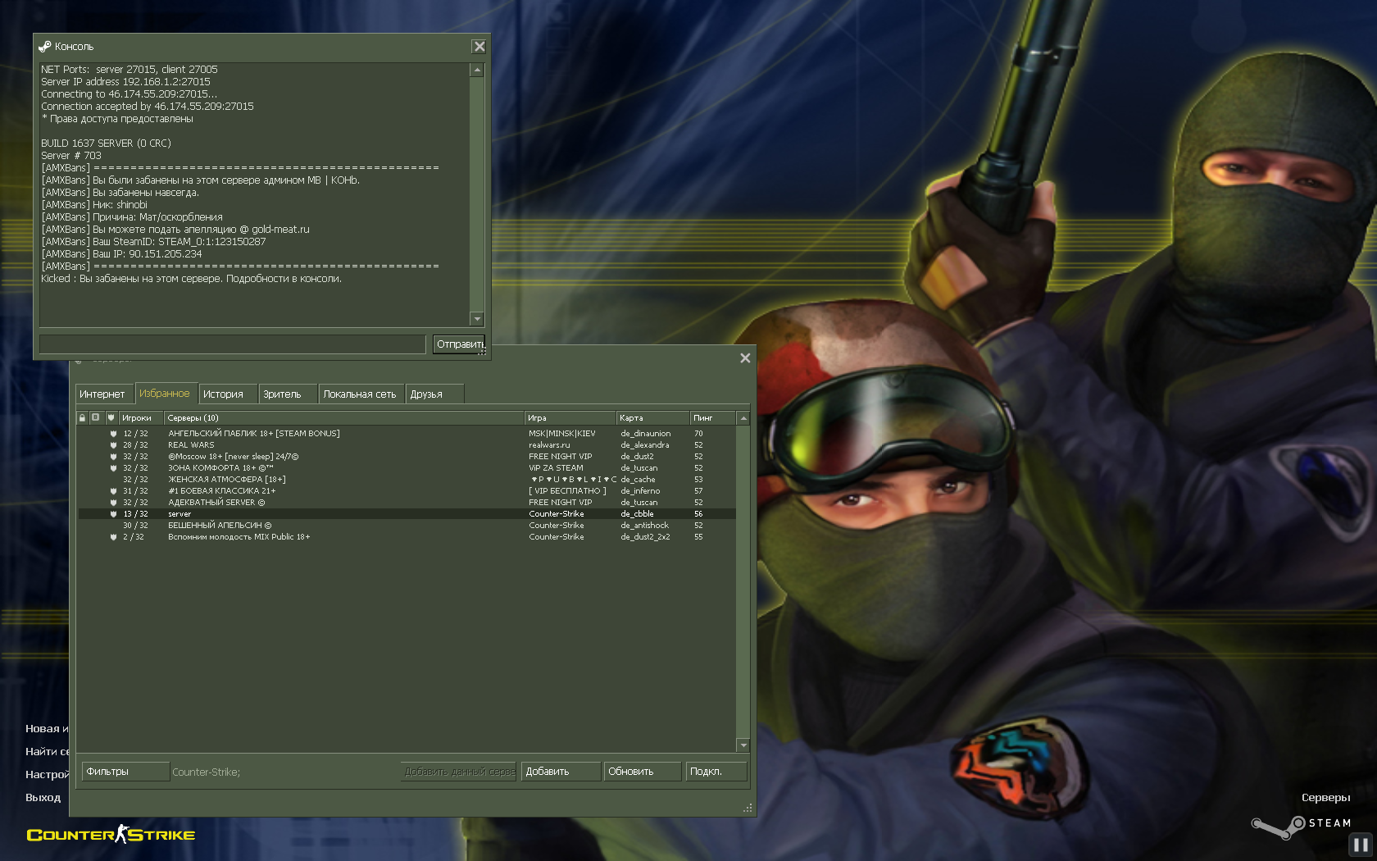Click the pause icon in the bottom corner
The image size is (1377, 861).
(x=1361, y=845)
